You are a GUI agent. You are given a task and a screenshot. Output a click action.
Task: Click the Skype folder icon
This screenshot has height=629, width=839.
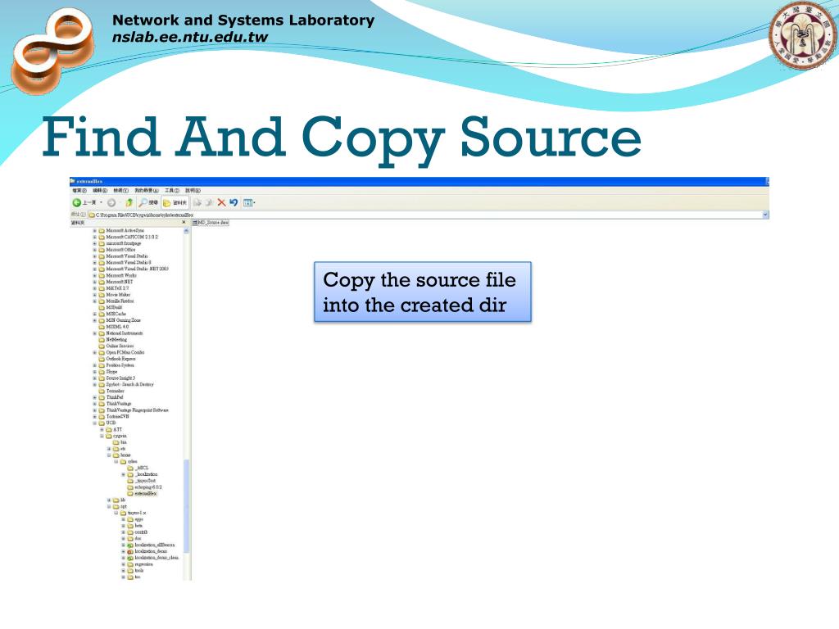(x=102, y=372)
